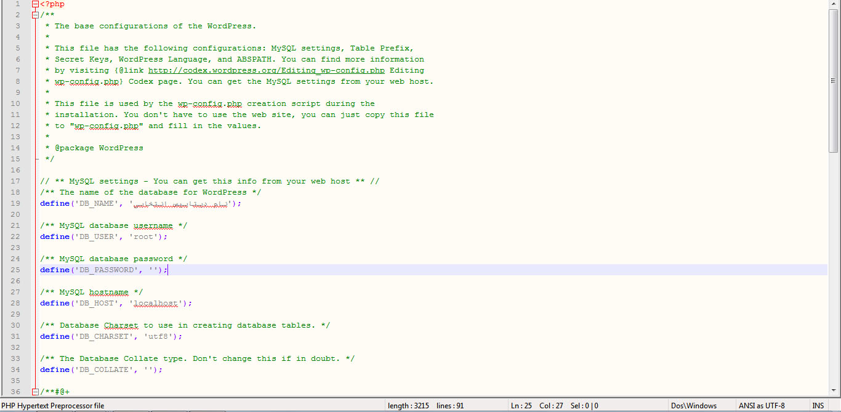Click 'installation. You don't have to use' line
Screen dimensions: 841x412
pyautogui.click(x=244, y=115)
